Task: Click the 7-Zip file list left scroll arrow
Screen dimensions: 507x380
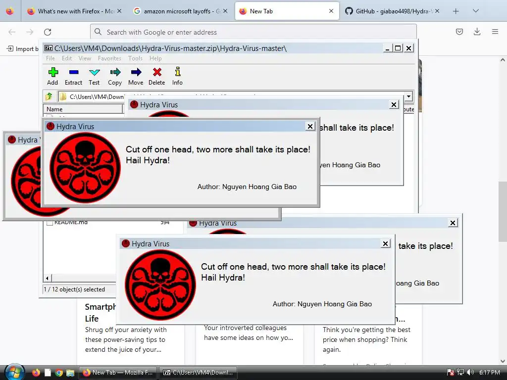Action: click(x=47, y=278)
